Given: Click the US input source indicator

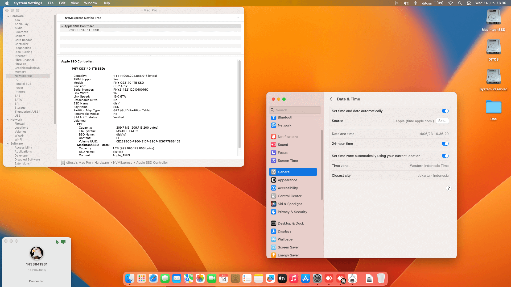Looking at the screenshot, I should tap(440, 3).
